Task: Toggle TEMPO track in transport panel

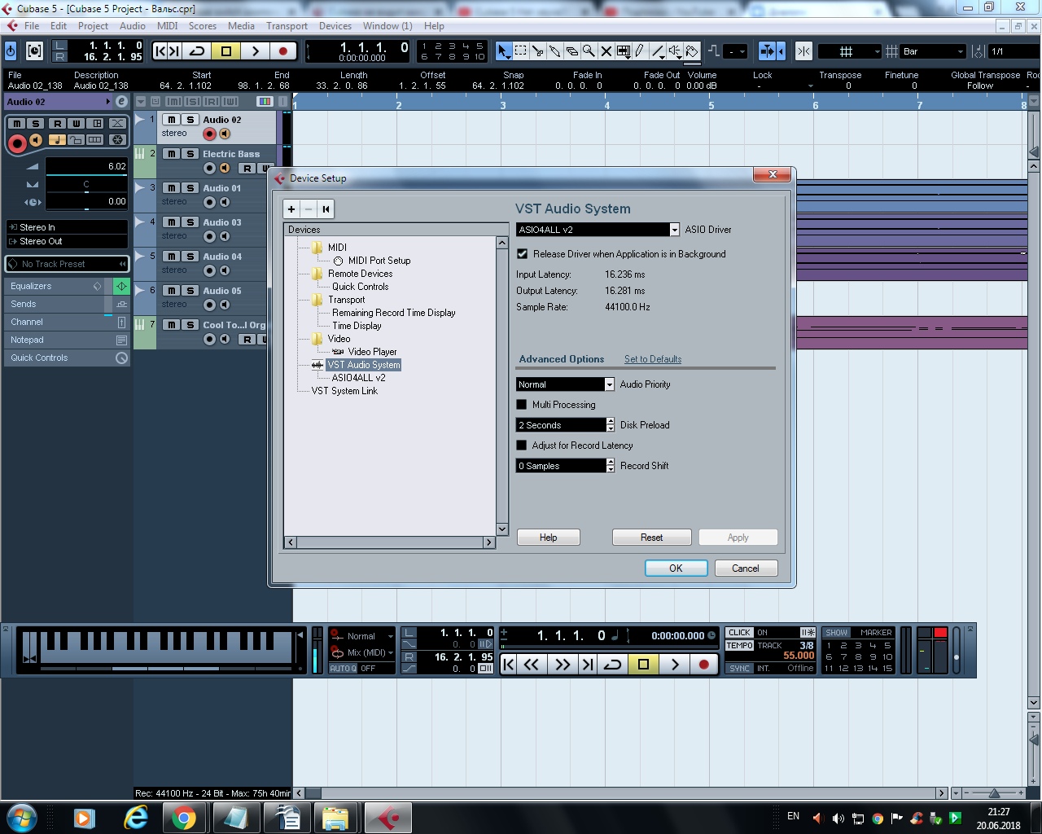Action: (739, 646)
